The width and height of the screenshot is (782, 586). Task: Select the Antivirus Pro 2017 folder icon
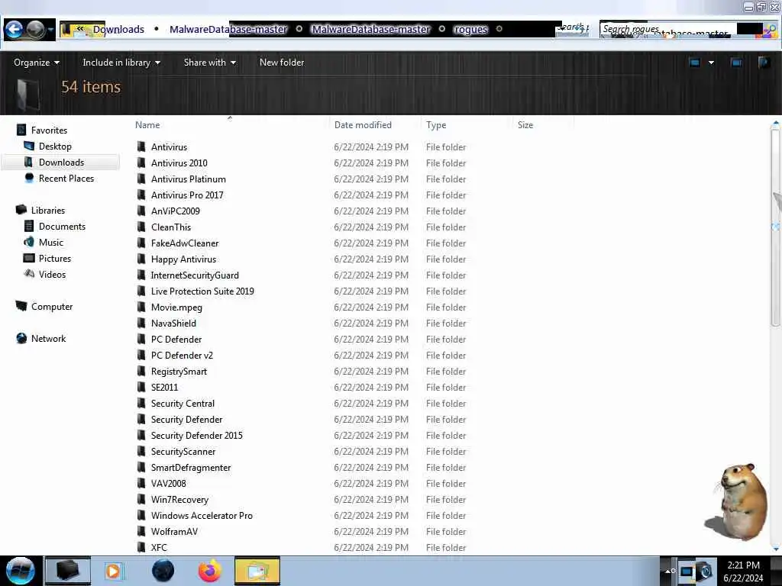coord(141,195)
